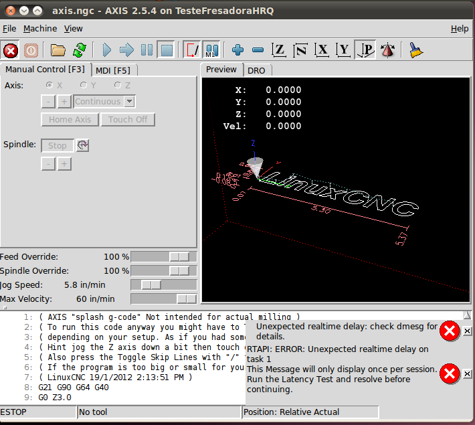The image size is (475, 425).
Task: Toggle the Machine Power button
Action: (31, 50)
